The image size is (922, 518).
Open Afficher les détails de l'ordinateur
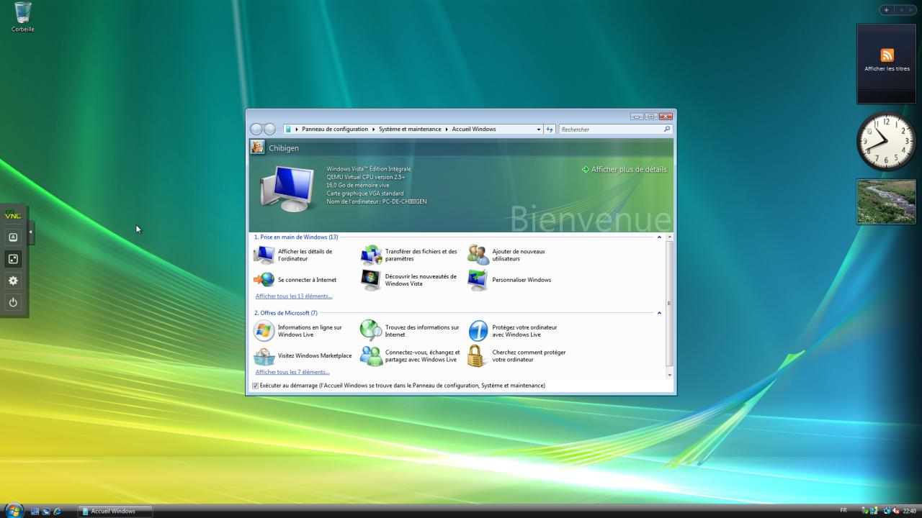point(305,255)
